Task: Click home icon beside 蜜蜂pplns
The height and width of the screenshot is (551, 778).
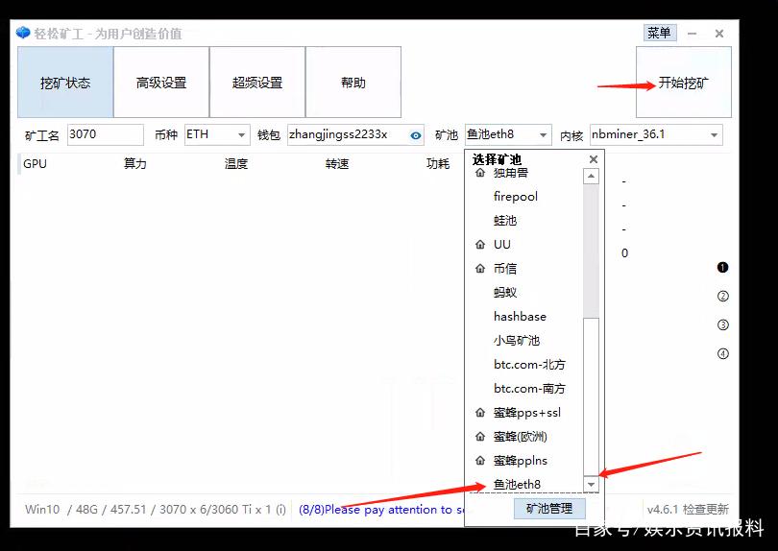Action: pyautogui.click(x=480, y=460)
